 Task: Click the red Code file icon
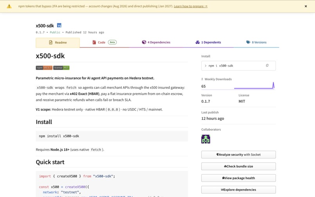[x=94, y=42]
